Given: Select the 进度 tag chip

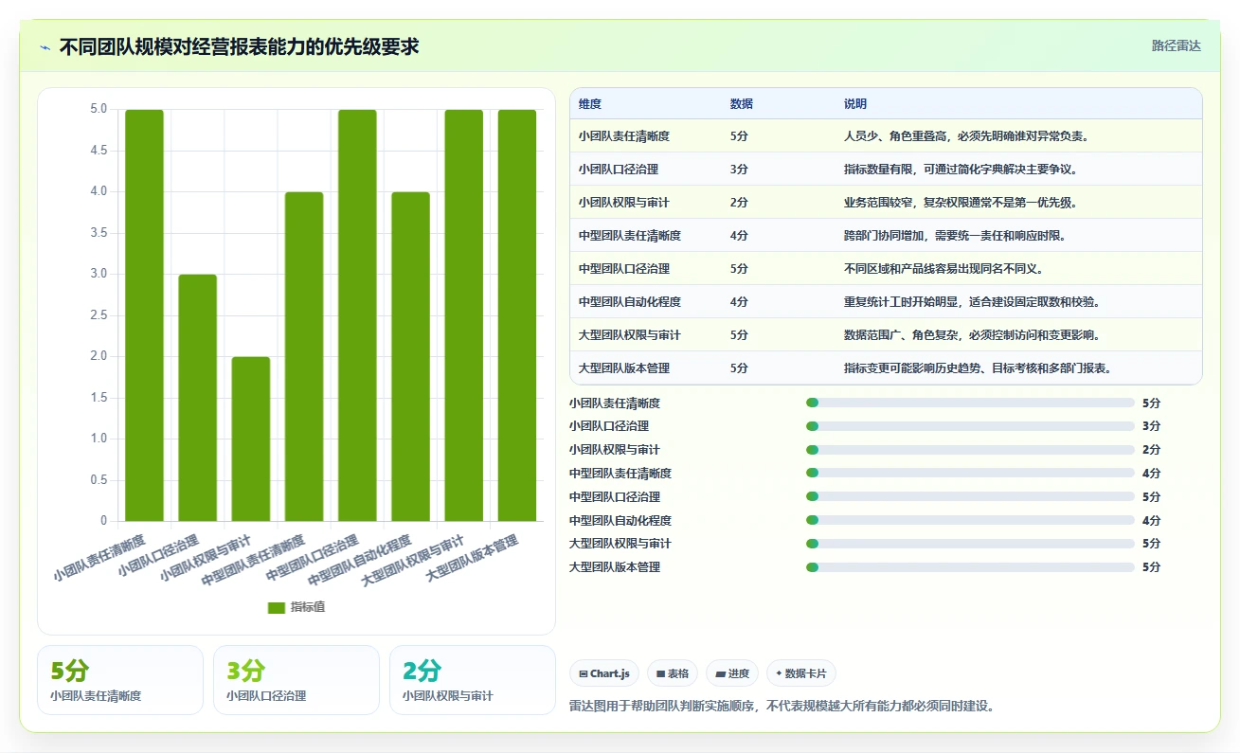Looking at the screenshot, I should pos(732,673).
